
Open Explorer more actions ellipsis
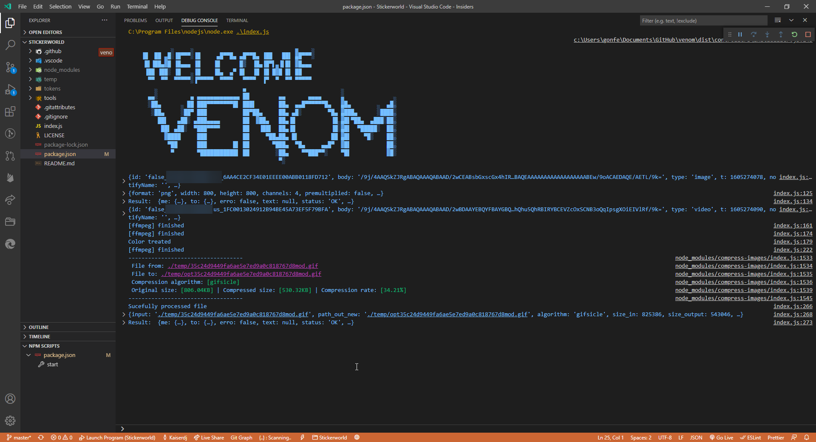pyautogui.click(x=105, y=20)
